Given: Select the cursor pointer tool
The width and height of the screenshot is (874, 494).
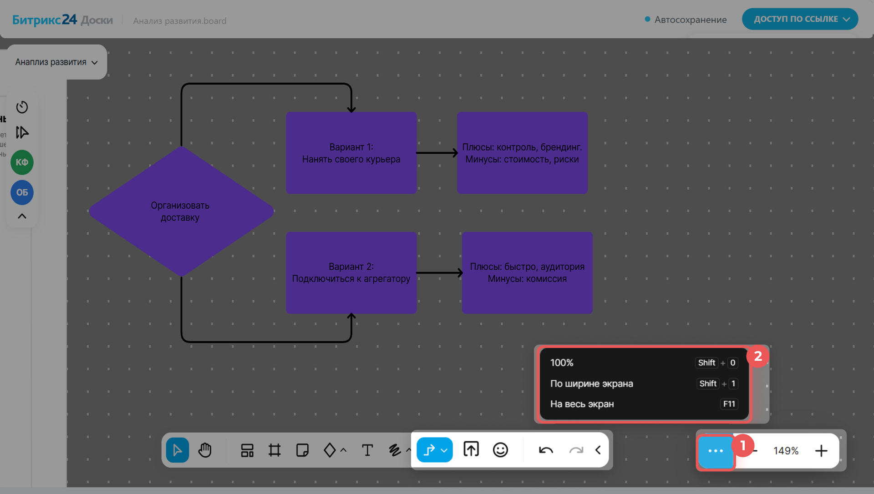Looking at the screenshot, I should [x=177, y=450].
